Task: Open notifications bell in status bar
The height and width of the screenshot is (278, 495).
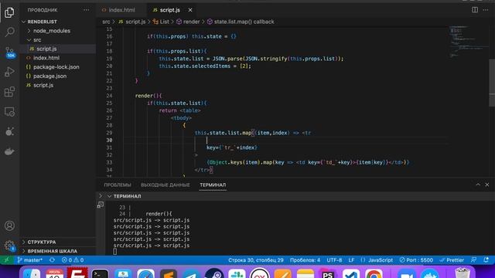Action: (486, 260)
